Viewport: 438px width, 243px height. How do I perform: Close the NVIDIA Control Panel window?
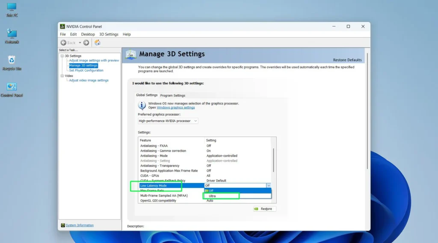click(x=363, y=27)
